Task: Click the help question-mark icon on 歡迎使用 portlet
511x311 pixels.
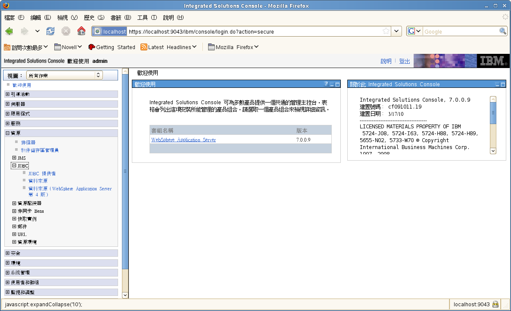Action: pyautogui.click(x=326, y=84)
